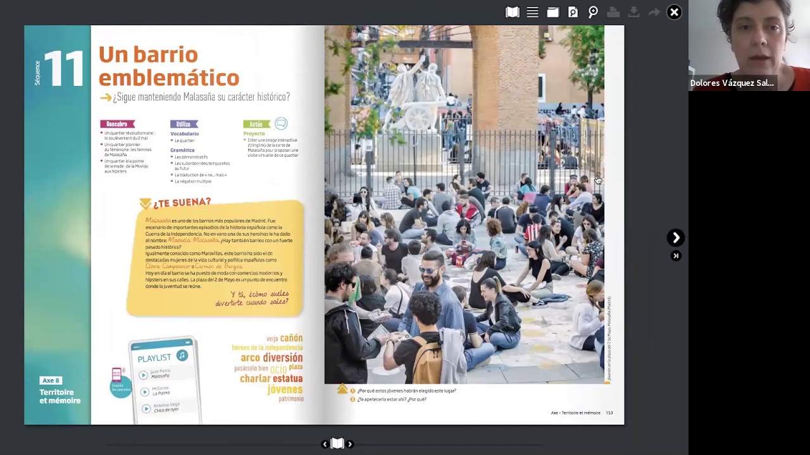810x455 pixels.
Task: Close the book viewer
Action: coord(674,12)
